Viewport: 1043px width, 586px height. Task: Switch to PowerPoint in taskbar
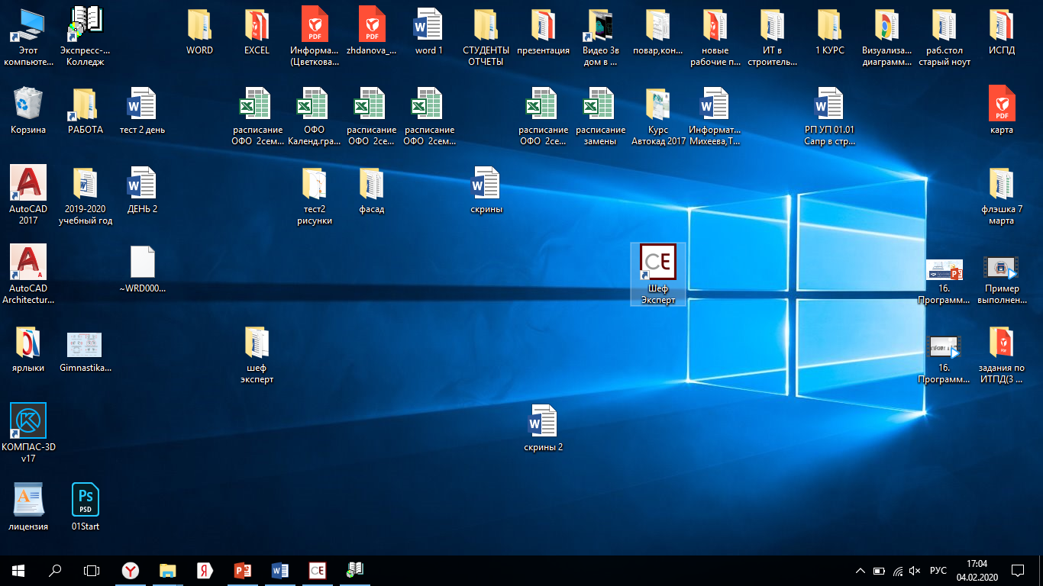[243, 571]
